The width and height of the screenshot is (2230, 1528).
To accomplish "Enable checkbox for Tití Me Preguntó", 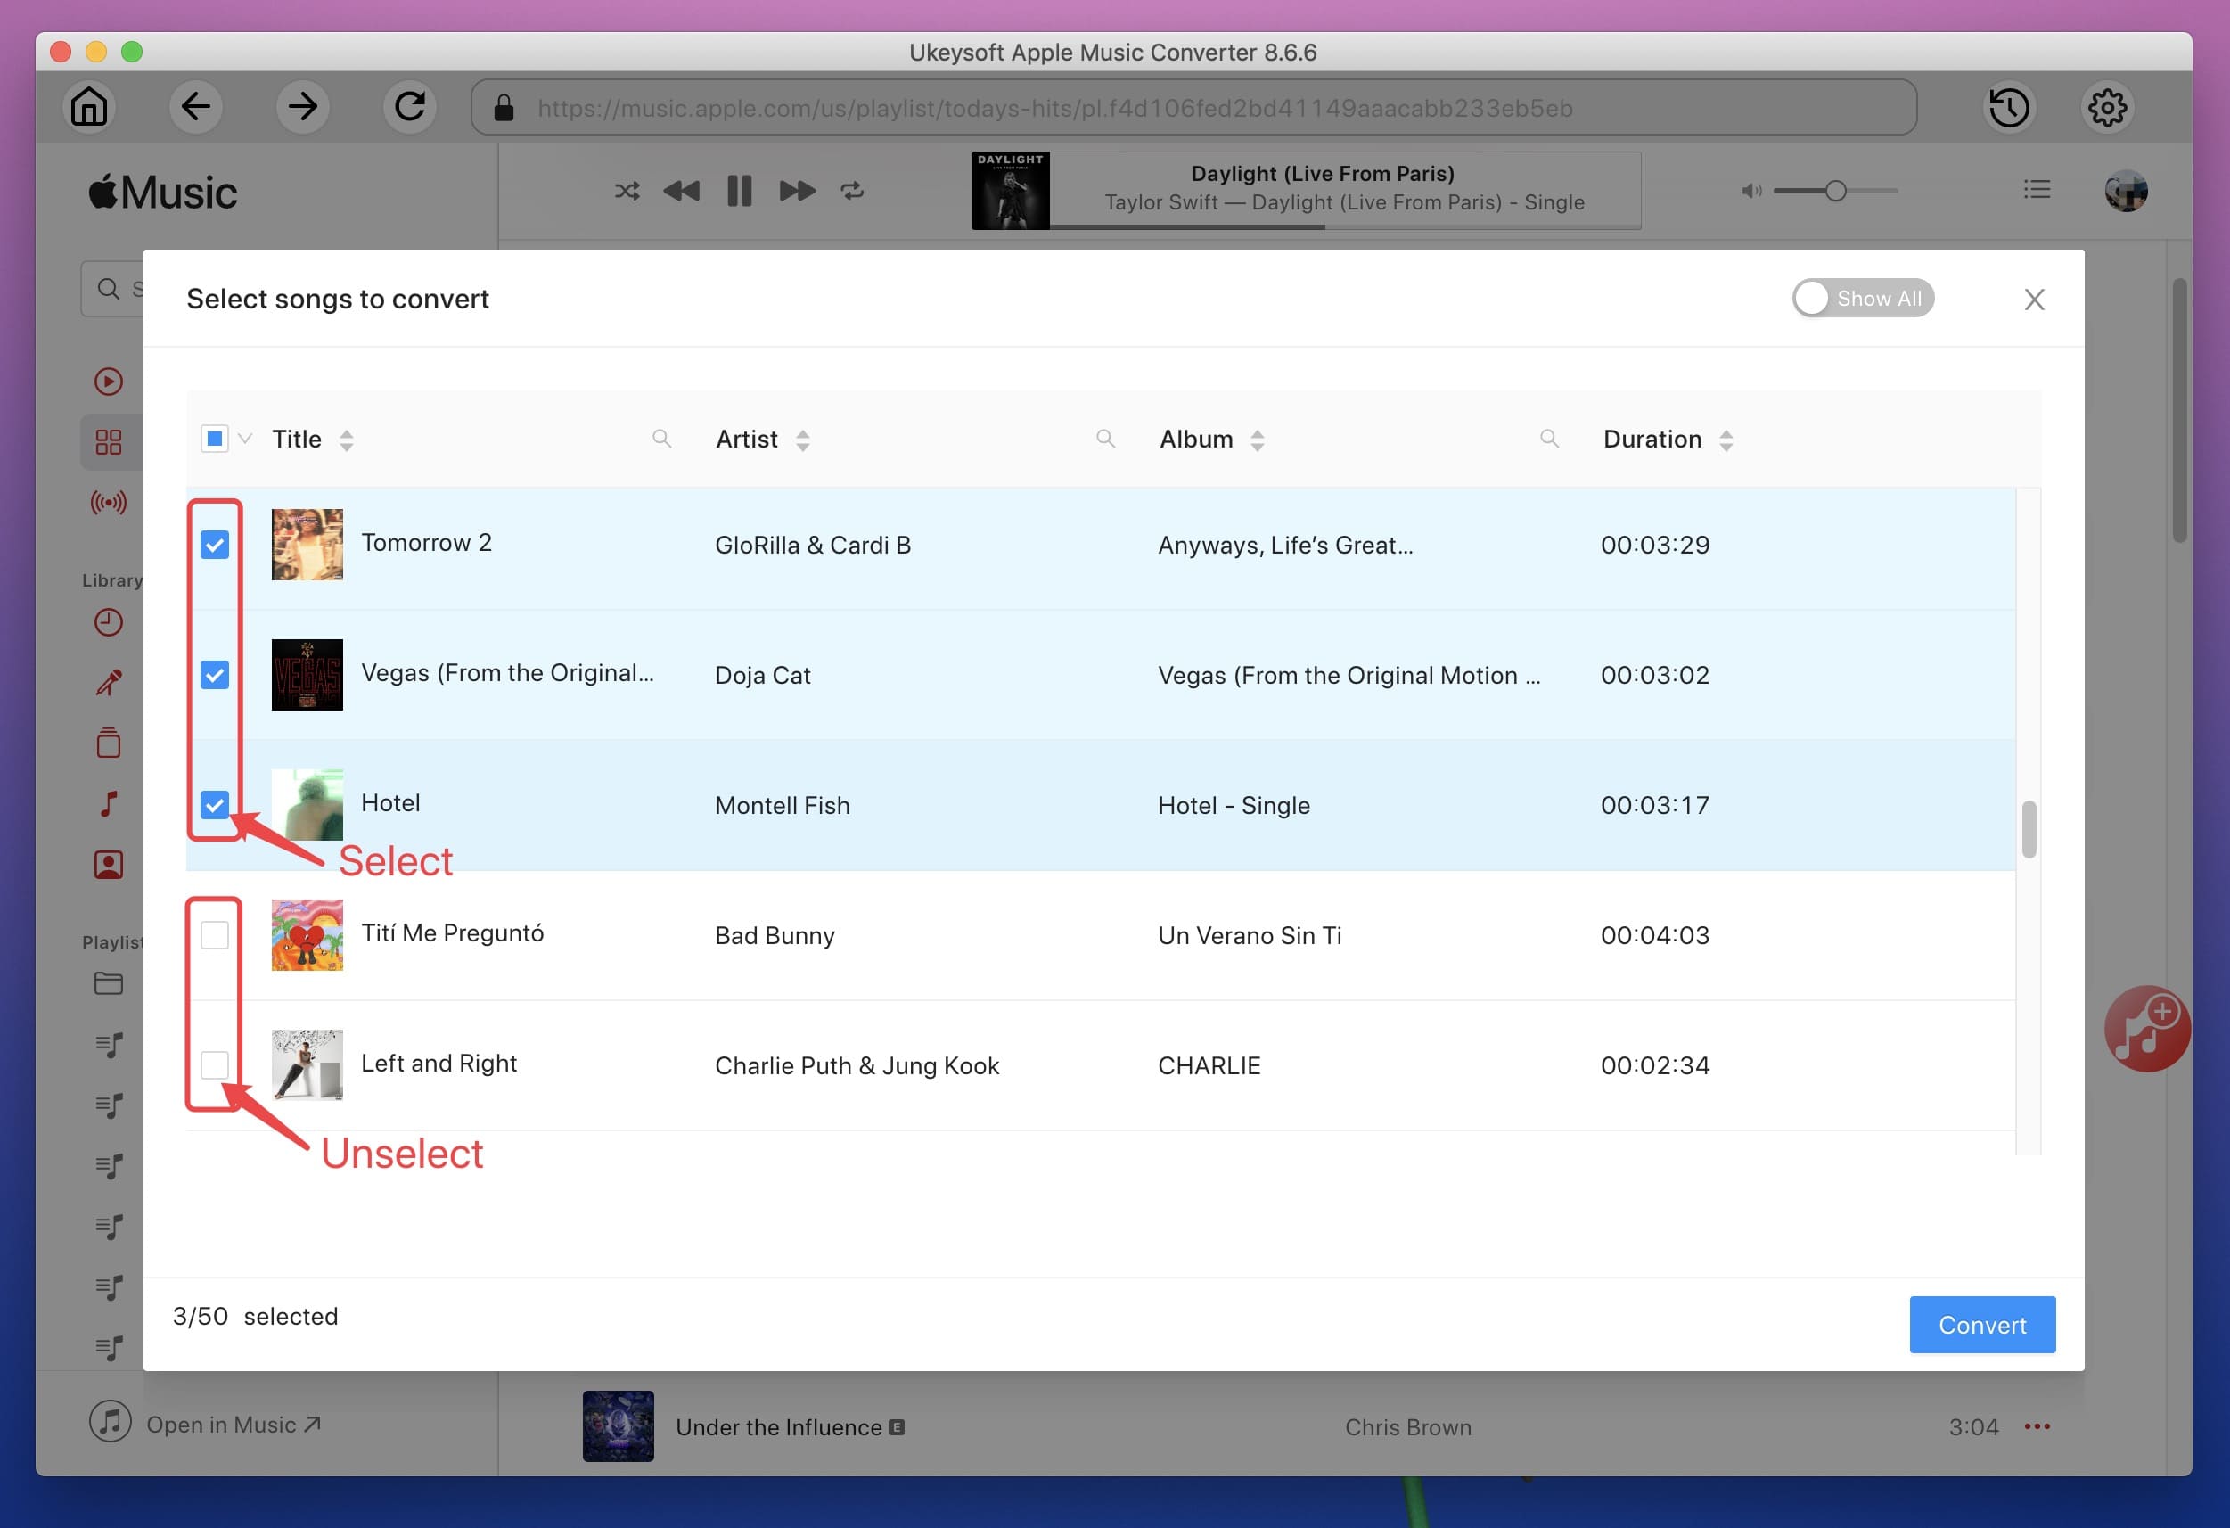I will (x=215, y=933).
